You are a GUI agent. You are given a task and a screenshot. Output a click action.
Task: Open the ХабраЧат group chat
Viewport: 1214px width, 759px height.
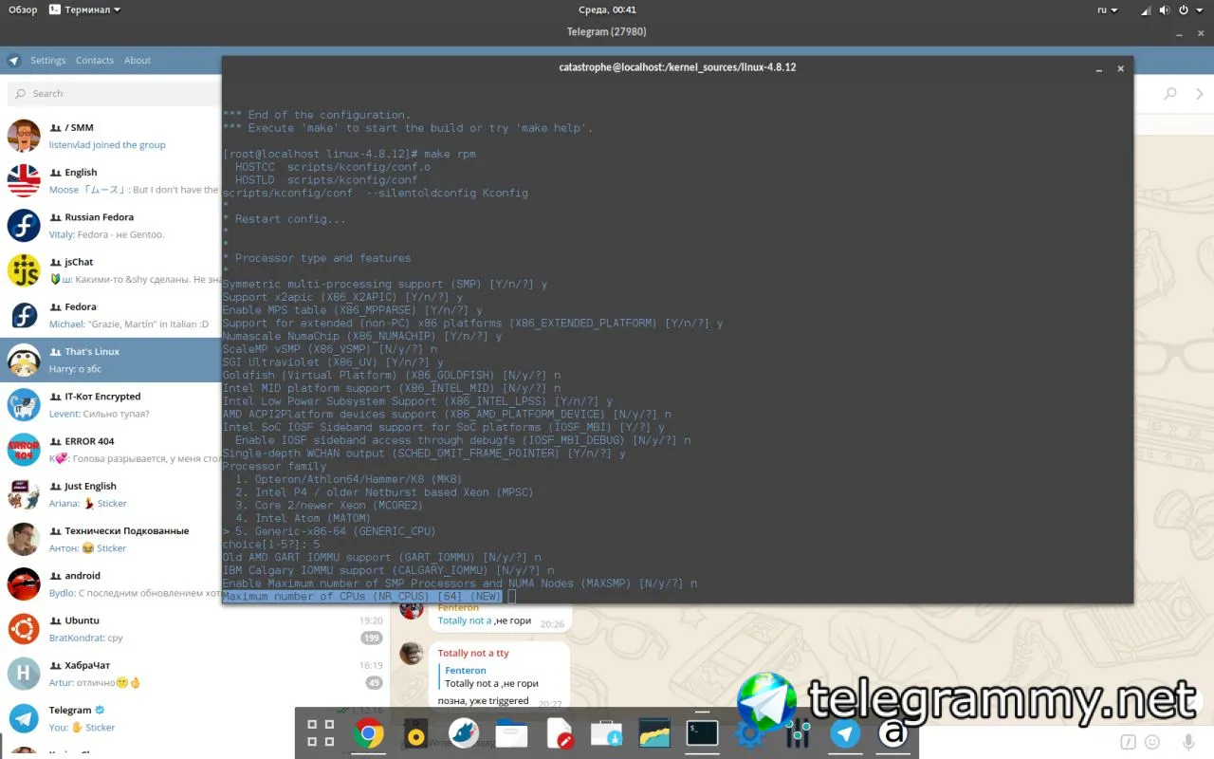tap(194, 674)
